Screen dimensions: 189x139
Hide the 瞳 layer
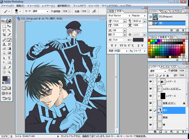click(x=151, y=125)
